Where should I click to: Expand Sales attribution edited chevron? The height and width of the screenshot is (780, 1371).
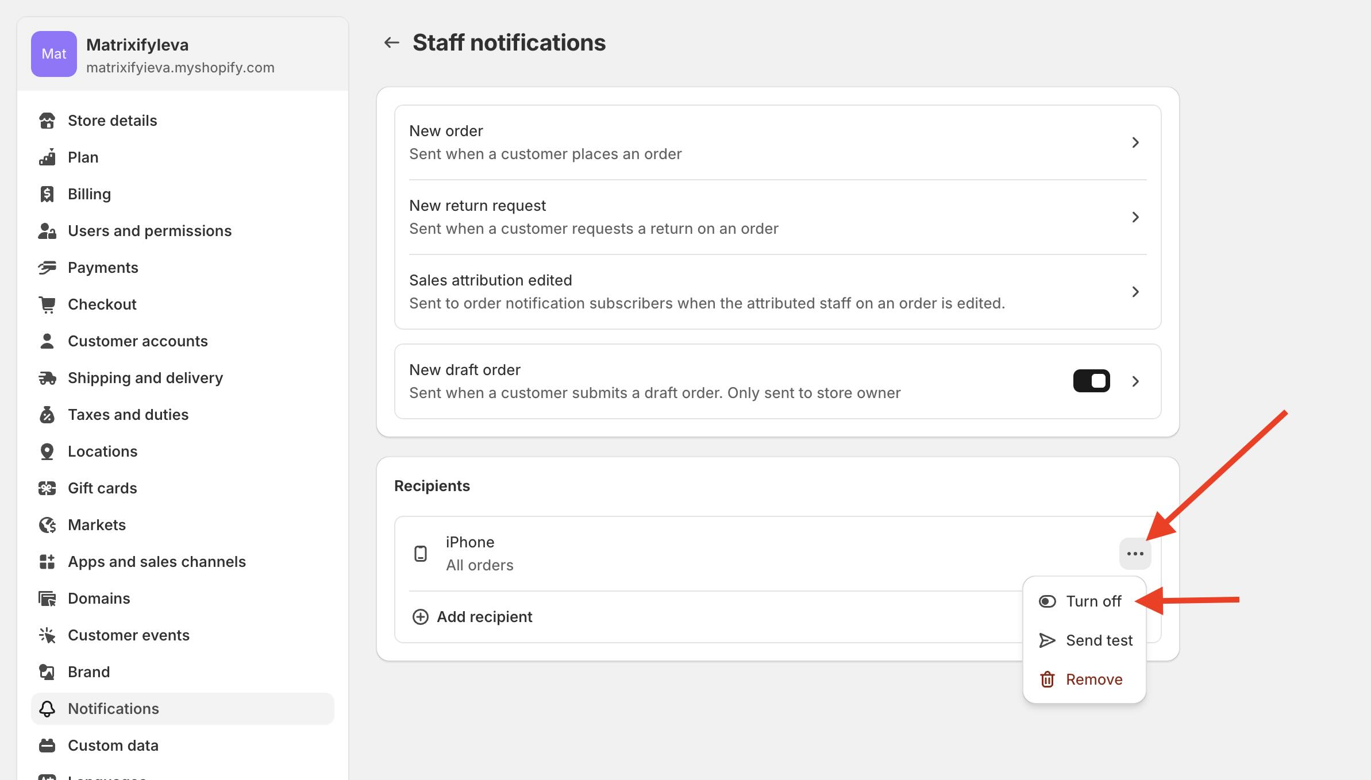(1135, 292)
